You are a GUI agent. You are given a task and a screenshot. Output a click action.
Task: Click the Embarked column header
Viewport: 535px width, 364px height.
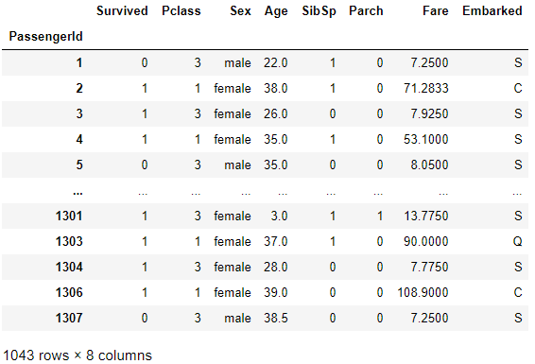pos(492,11)
